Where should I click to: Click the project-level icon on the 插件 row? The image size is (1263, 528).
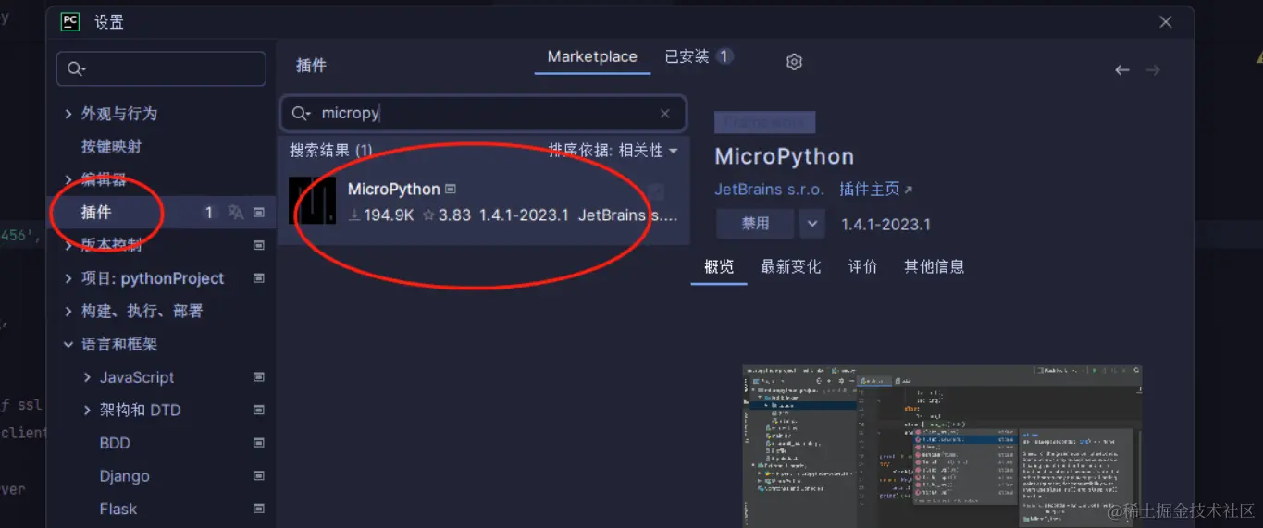259,213
